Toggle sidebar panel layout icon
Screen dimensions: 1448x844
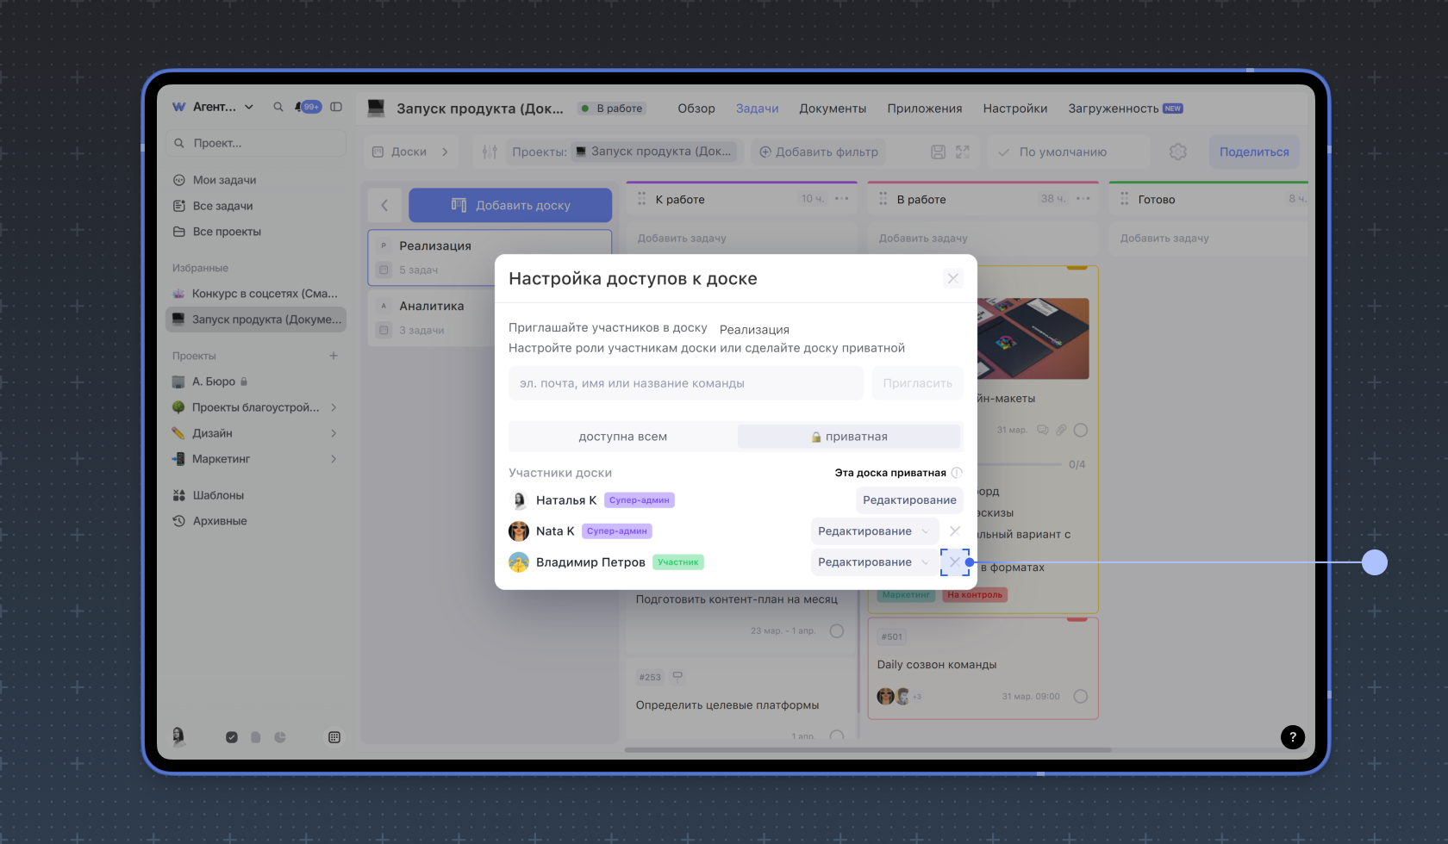(336, 107)
